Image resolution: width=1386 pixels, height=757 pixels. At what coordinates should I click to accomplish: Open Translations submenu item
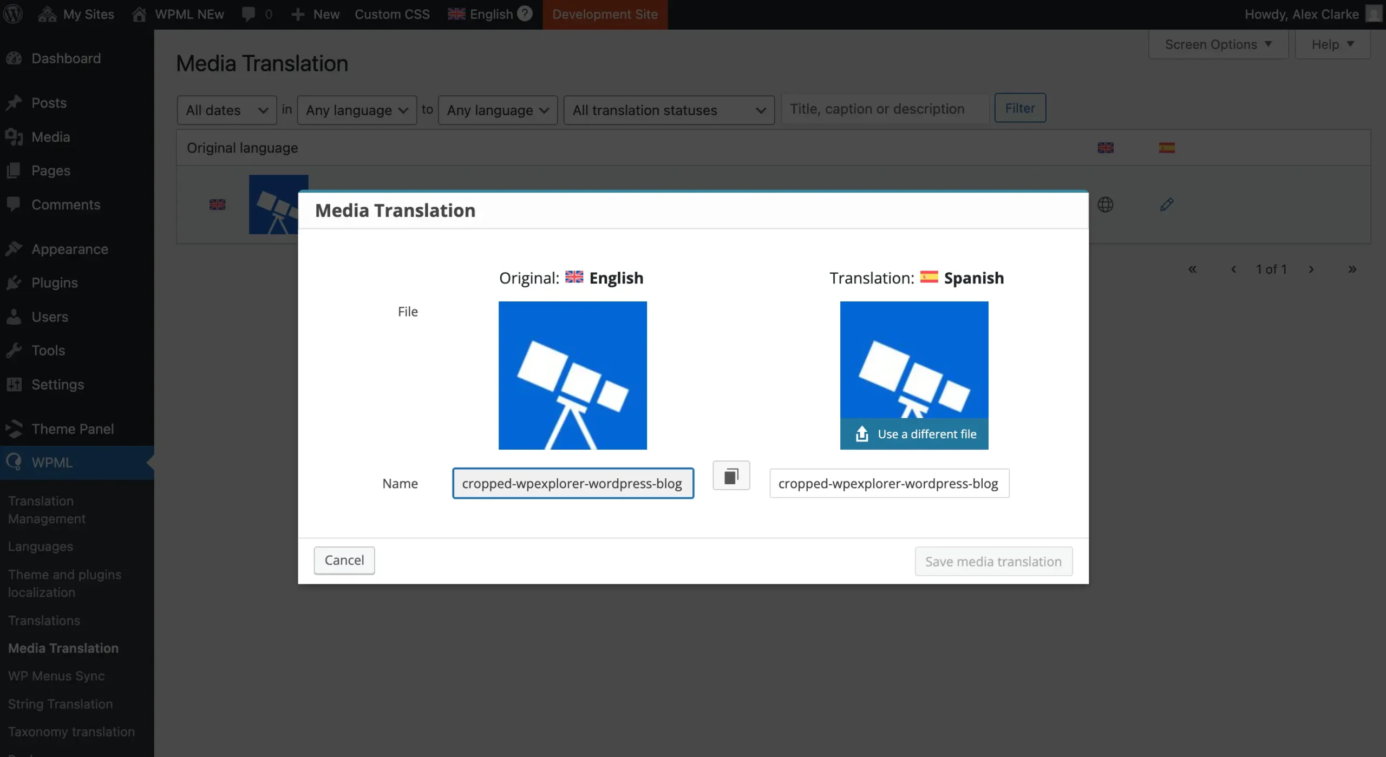click(x=44, y=621)
